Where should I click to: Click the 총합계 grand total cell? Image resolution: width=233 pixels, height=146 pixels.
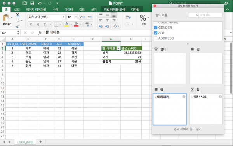[111, 61]
